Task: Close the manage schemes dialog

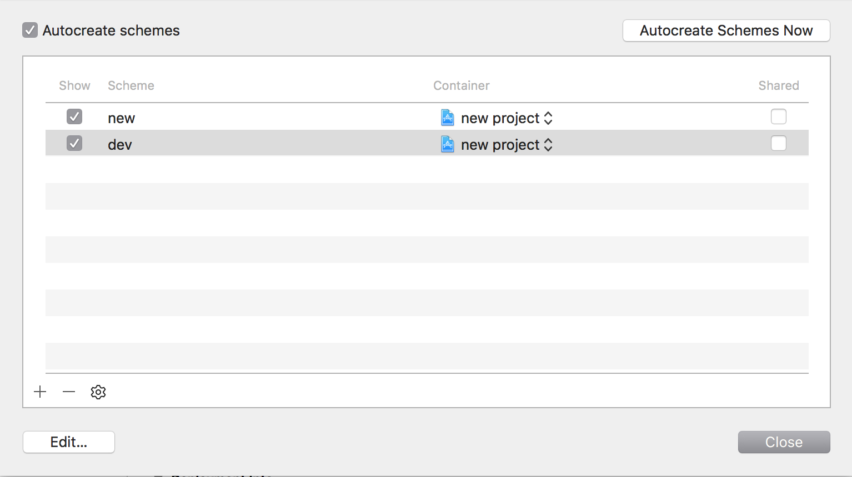Action: coord(784,442)
